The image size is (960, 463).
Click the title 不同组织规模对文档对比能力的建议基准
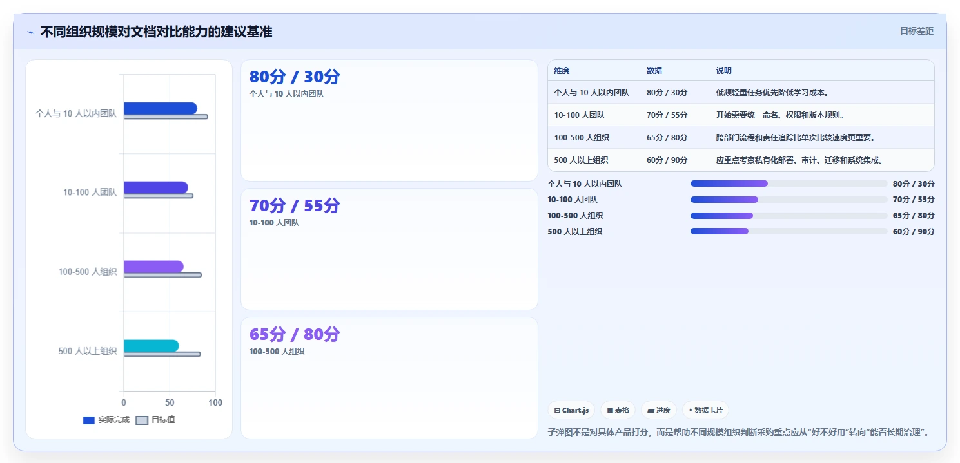click(x=156, y=32)
